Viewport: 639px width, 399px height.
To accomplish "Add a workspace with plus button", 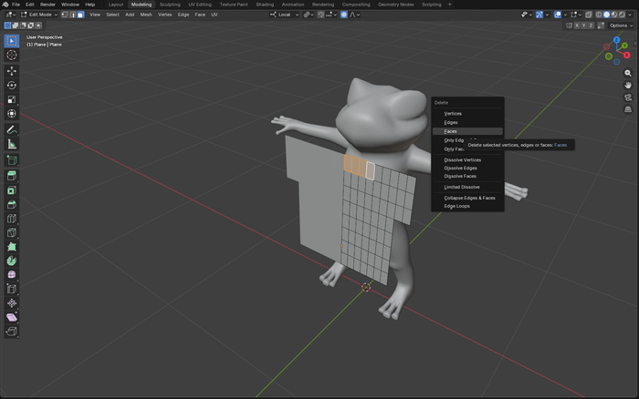I will (449, 5).
